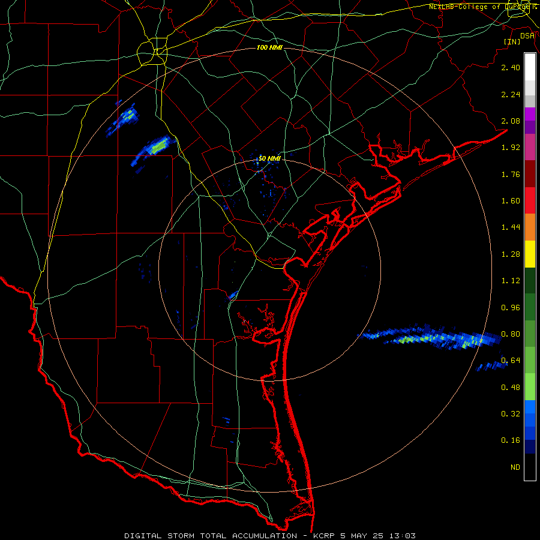The image size is (540, 540).
Task: Click the long offshore rain band over the Gulf
Action: tap(430, 337)
